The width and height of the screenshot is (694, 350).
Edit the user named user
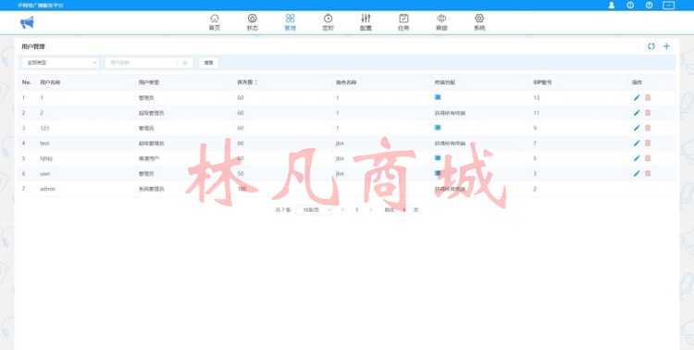637,173
